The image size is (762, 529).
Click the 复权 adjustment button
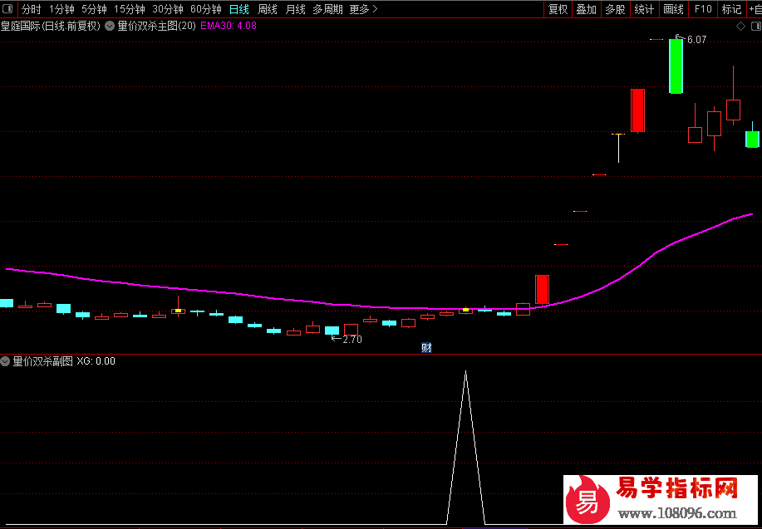[558, 9]
